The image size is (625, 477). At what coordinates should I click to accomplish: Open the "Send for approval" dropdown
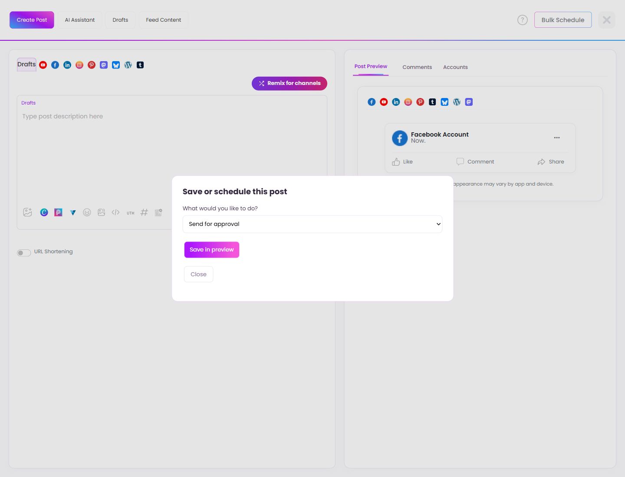(312, 224)
